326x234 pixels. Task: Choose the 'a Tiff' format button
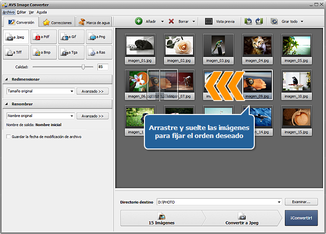pyautogui.click(x=16, y=52)
